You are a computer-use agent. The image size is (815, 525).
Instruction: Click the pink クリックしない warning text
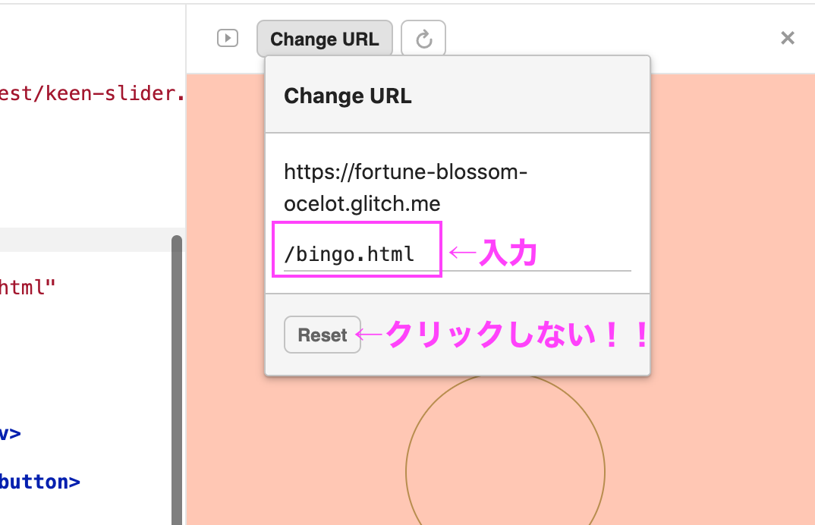tap(516, 335)
